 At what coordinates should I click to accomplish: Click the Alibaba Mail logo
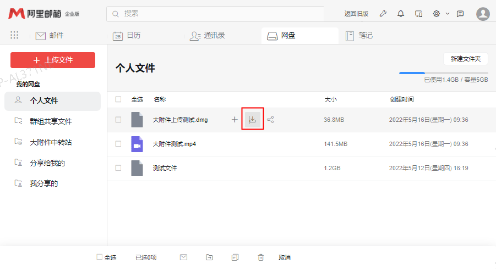(43, 14)
